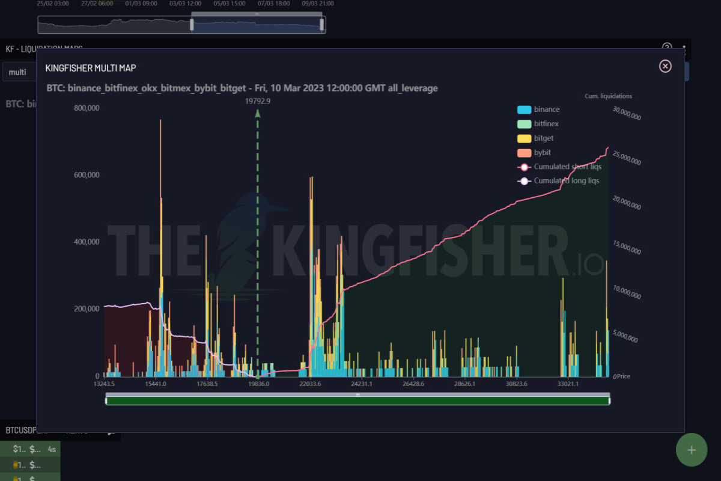
Task: Click the 30,000,000 right axis label
Action: (x=627, y=114)
